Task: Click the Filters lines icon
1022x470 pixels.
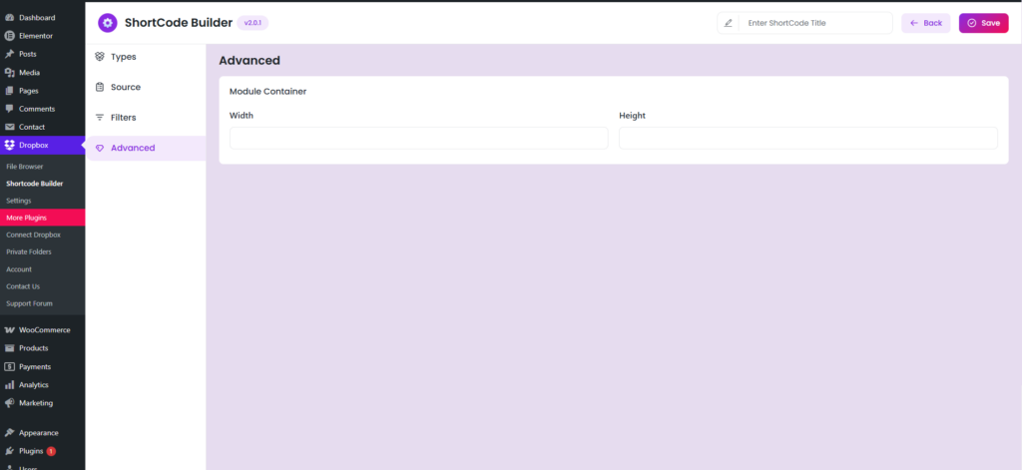Action: (100, 118)
